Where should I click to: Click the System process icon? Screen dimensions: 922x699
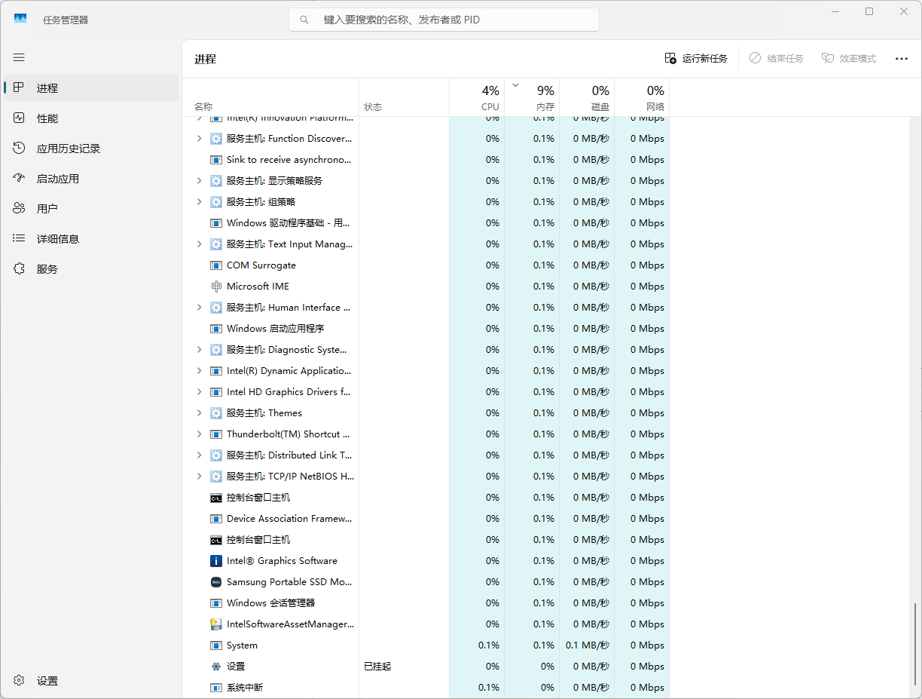pyautogui.click(x=216, y=645)
